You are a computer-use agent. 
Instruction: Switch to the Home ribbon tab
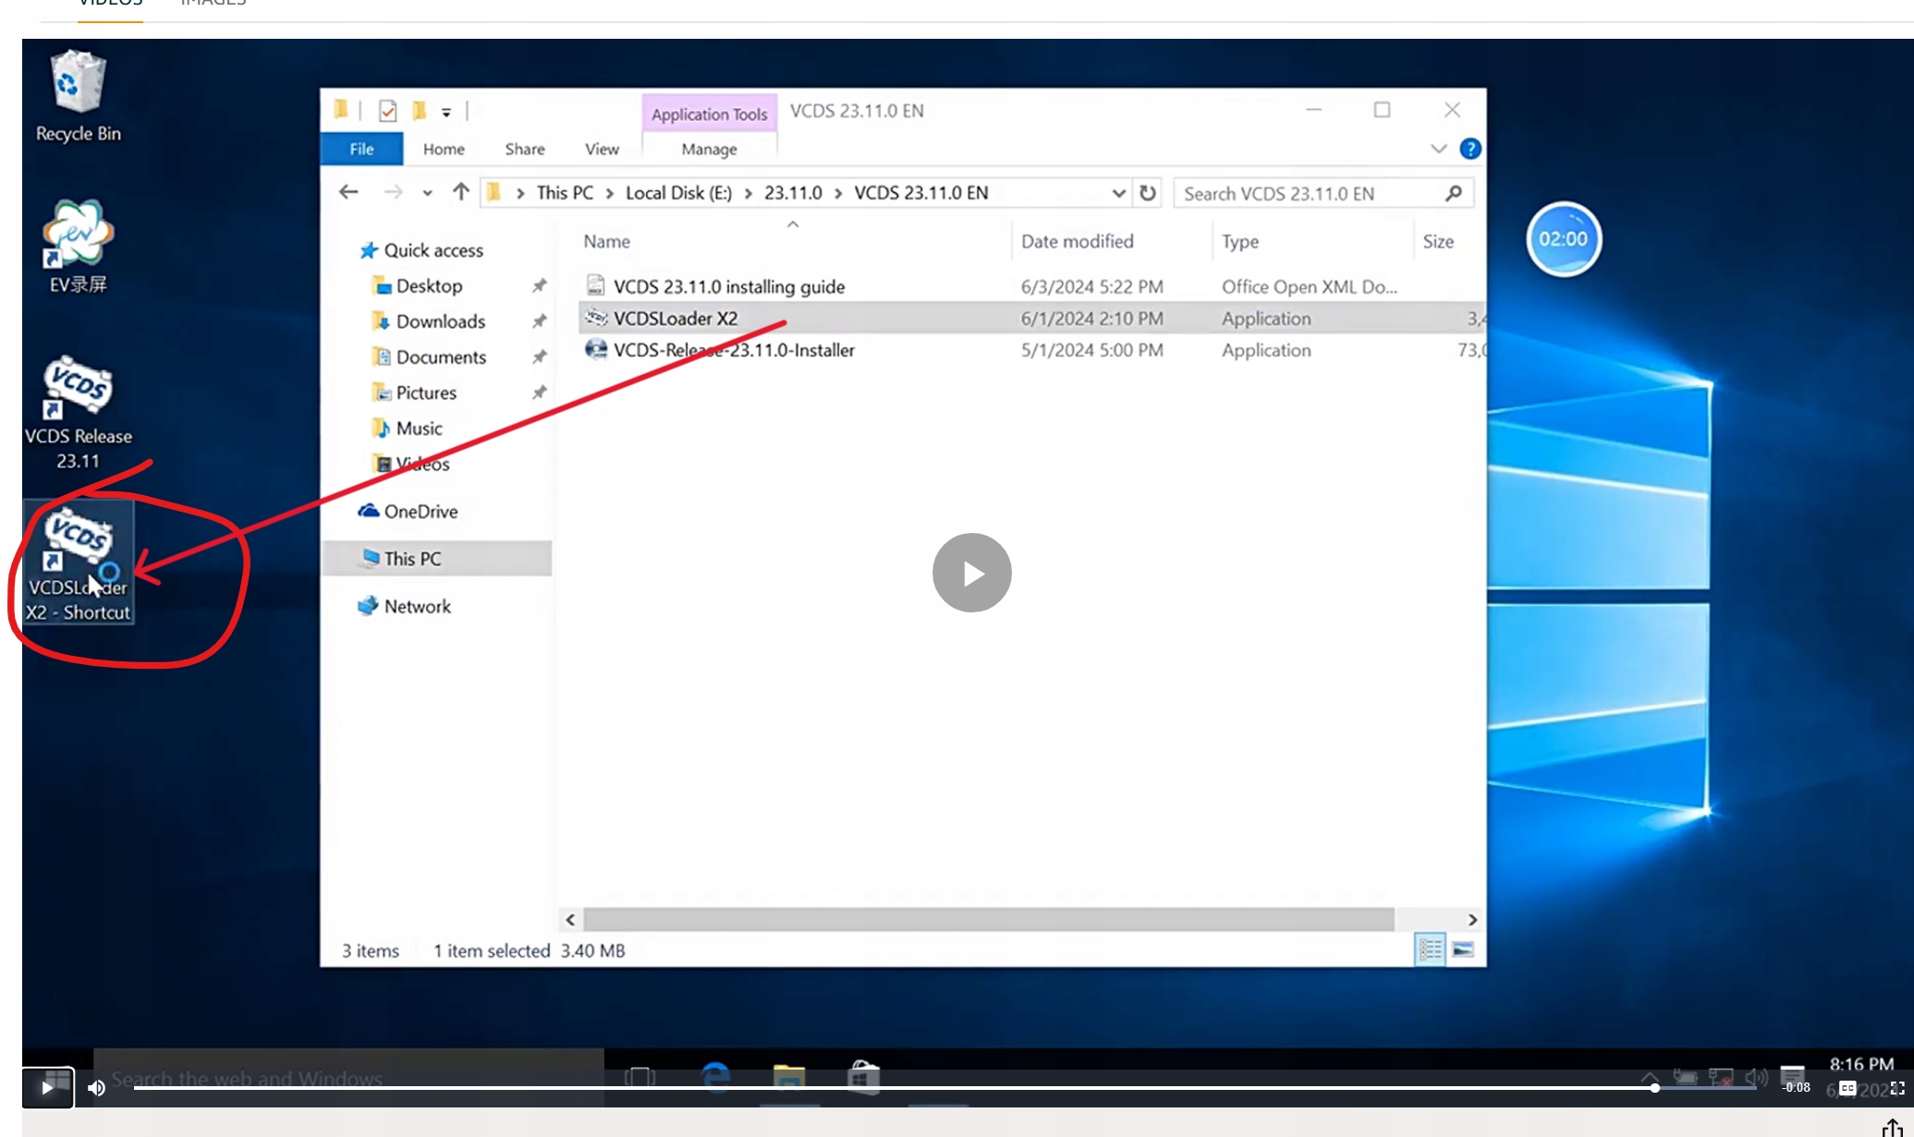[x=444, y=149]
